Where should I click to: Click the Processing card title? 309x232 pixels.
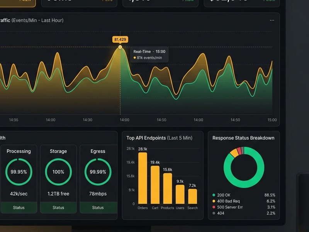tap(19, 151)
